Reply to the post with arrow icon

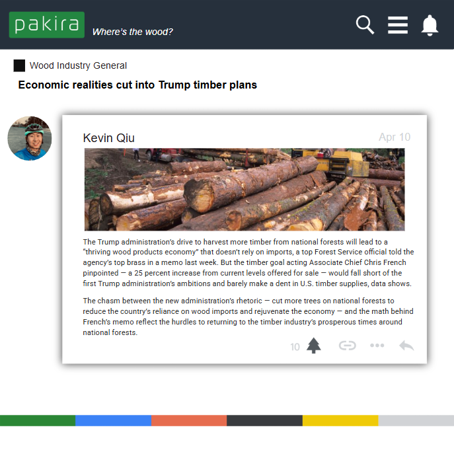click(x=406, y=346)
